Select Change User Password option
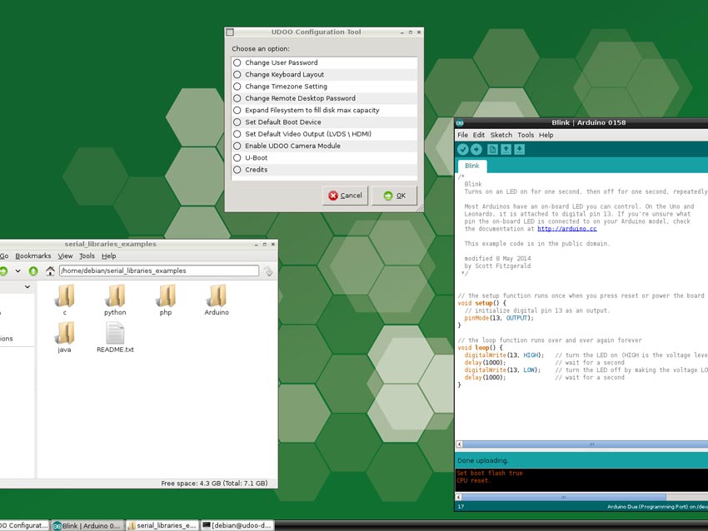 [x=324, y=62]
